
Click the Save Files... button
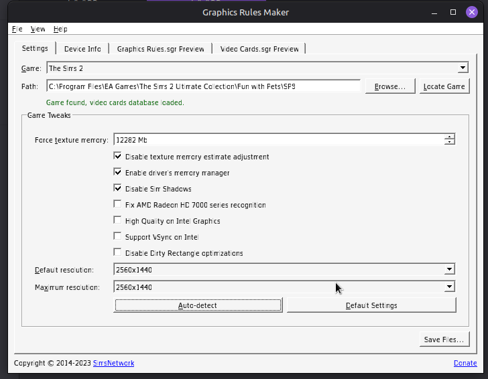pos(444,339)
